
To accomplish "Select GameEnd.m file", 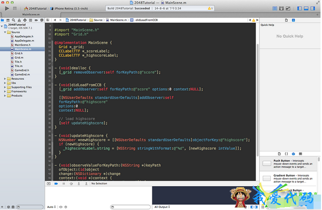I will tap(22, 75).
